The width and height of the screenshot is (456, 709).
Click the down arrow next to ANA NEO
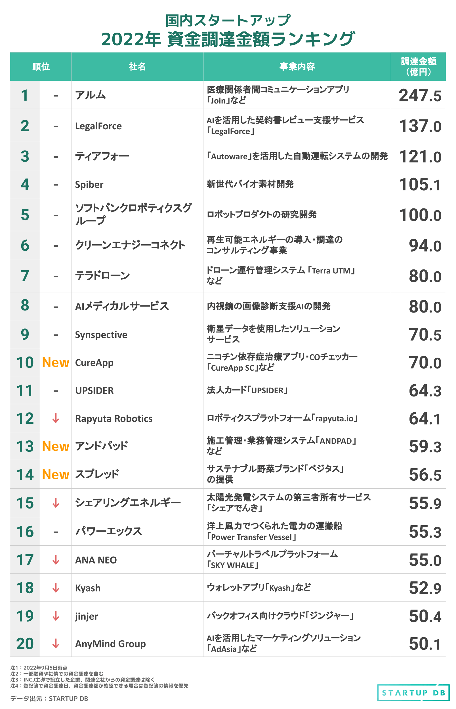[56, 560]
